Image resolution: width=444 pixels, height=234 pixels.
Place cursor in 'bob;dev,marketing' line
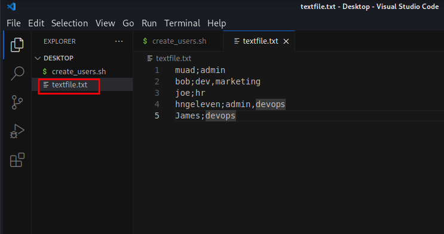(218, 81)
